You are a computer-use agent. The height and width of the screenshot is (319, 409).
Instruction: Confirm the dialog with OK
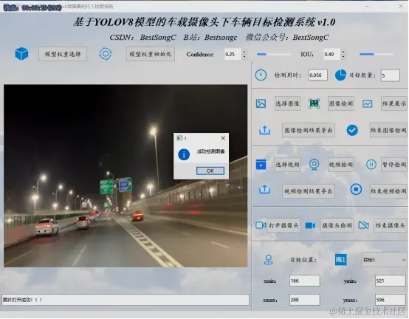click(210, 171)
